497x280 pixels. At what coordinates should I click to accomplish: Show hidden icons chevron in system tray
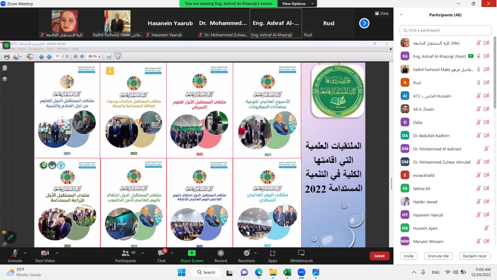click(x=414, y=272)
